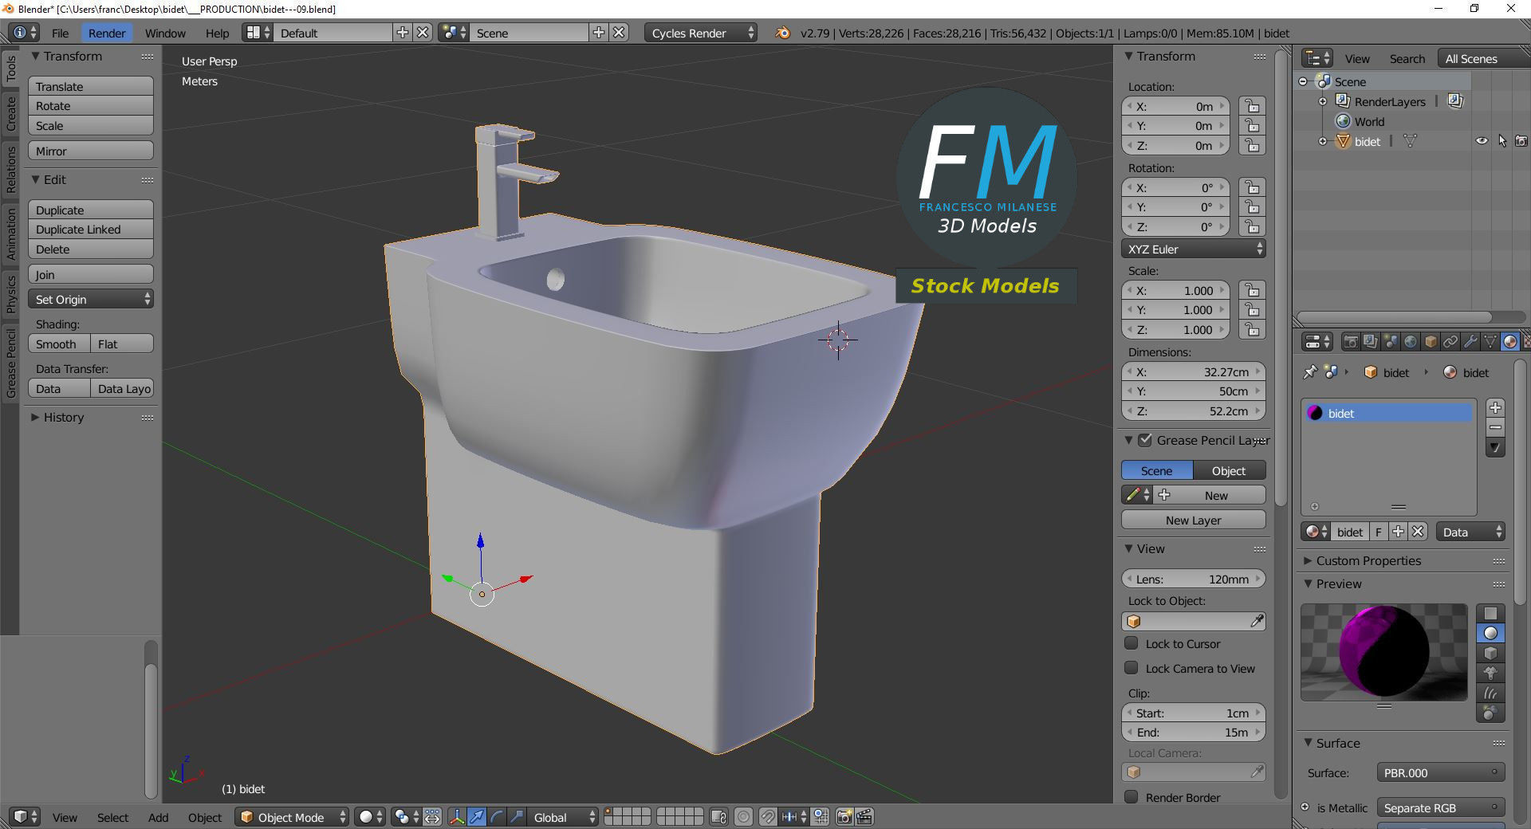Open the Object properties cube tab
Image resolution: width=1531 pixels, height=829 pixels.
1431,342
